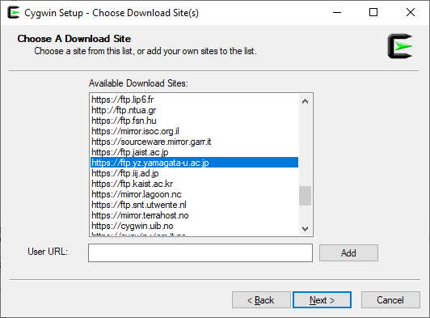Select mirror https://ftp.snt.utwente.nl
430x318 pixels.
(x=194, y=205)
